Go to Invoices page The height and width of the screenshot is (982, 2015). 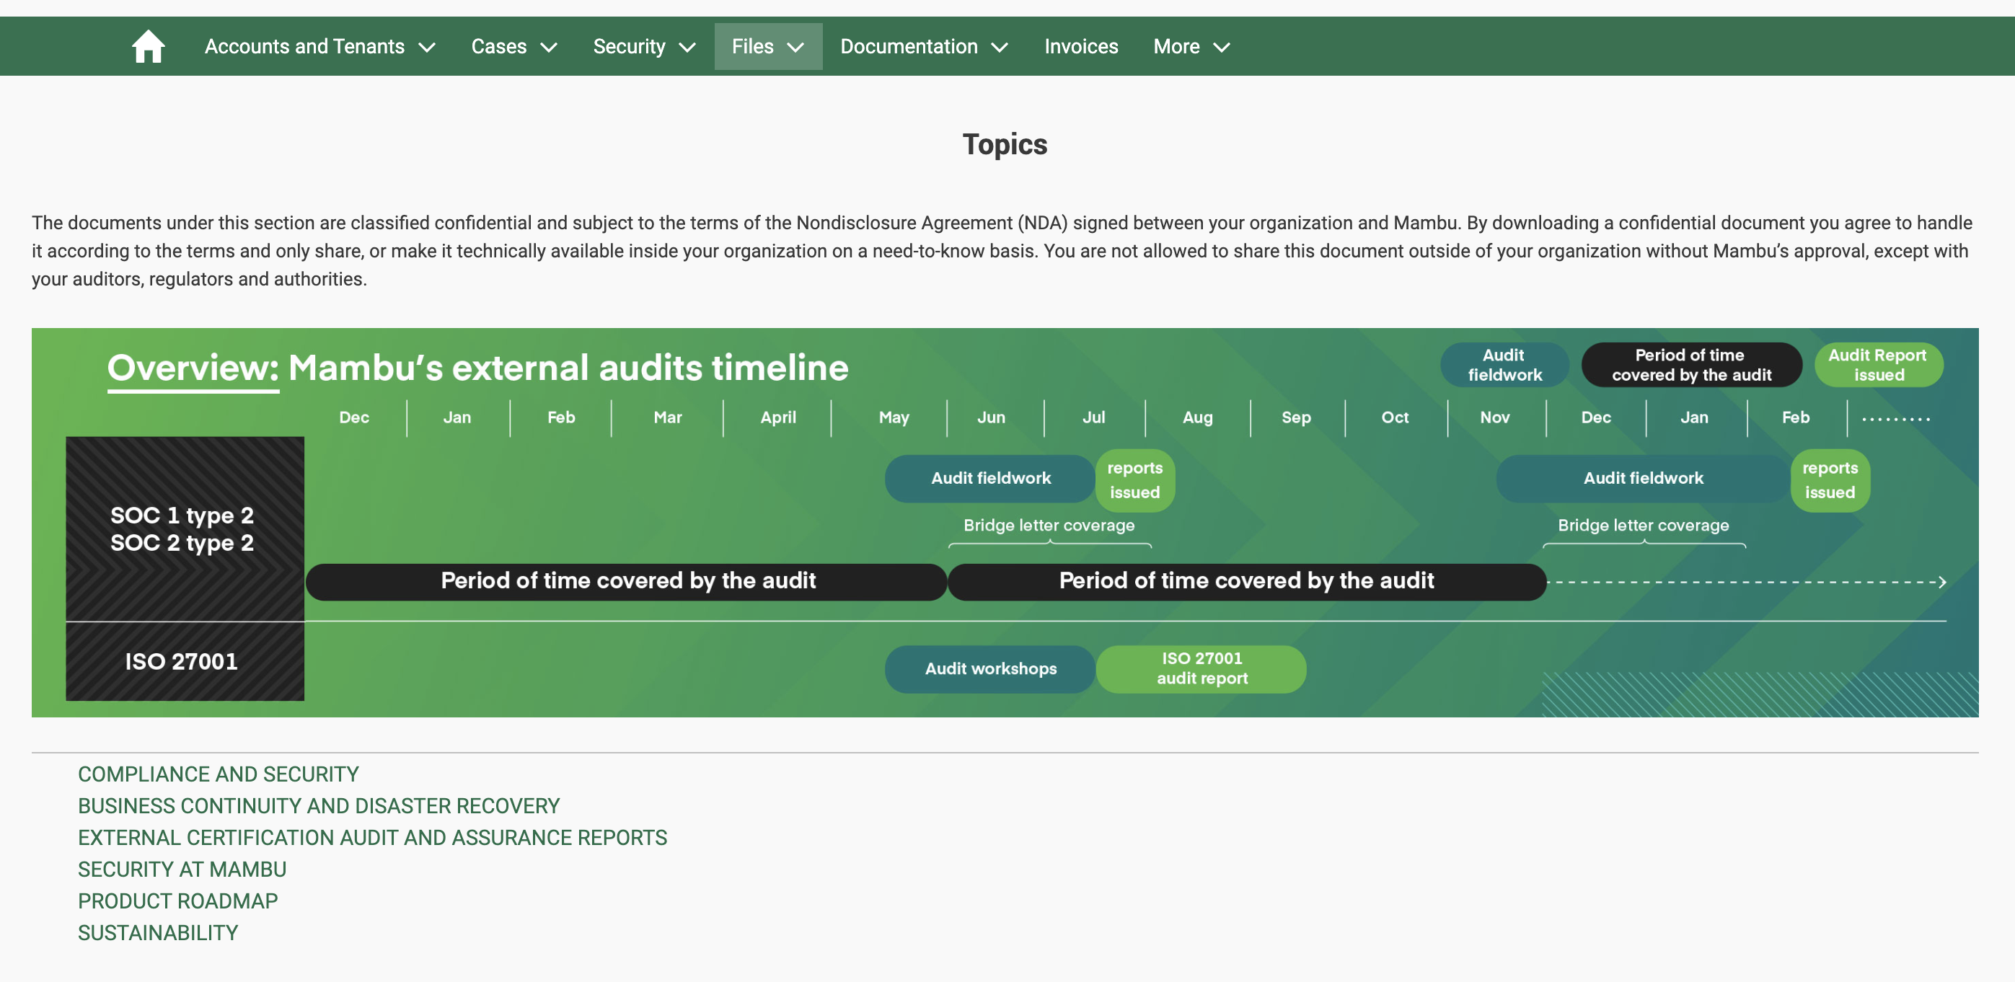pyautogui.click(x=1080, y=47)
